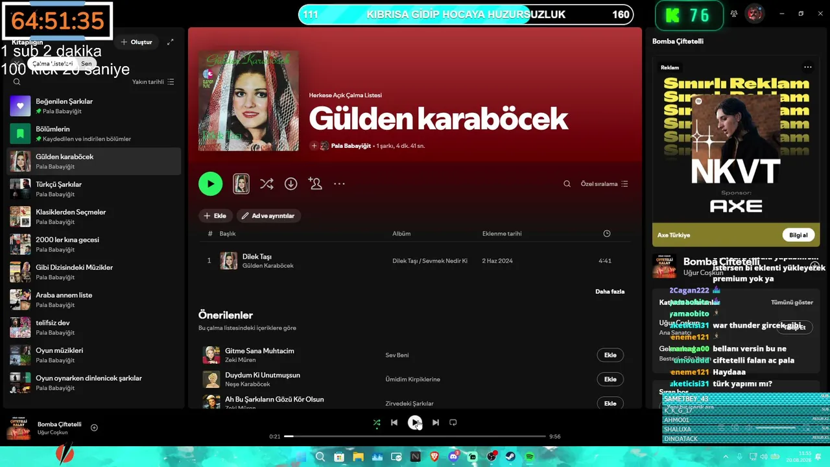830x467 pixels.
Task: Open the Gibi Dizisindeki Müzikler playlist
Action: click(94, 272)
